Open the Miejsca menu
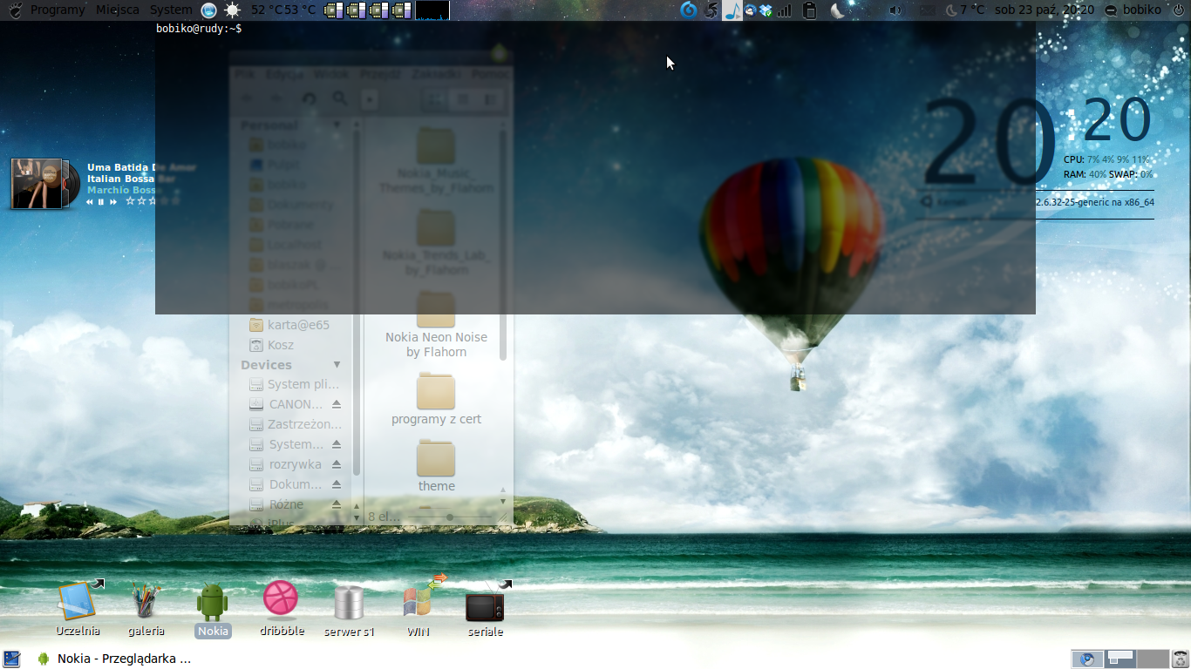The image size is (1191, 669). (x=118, y=10)
